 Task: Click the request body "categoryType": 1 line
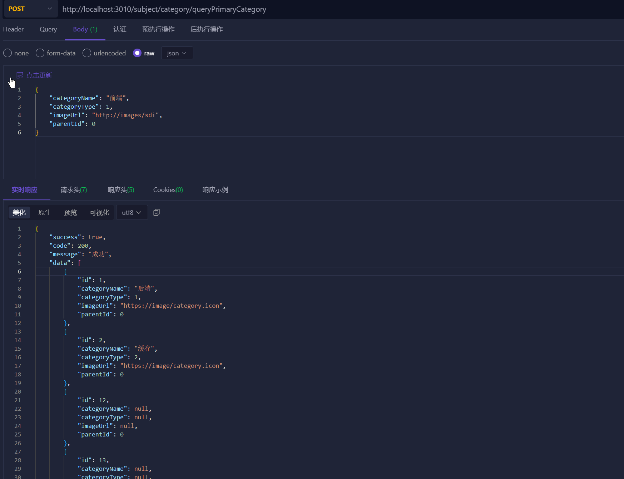pos(81,107)
